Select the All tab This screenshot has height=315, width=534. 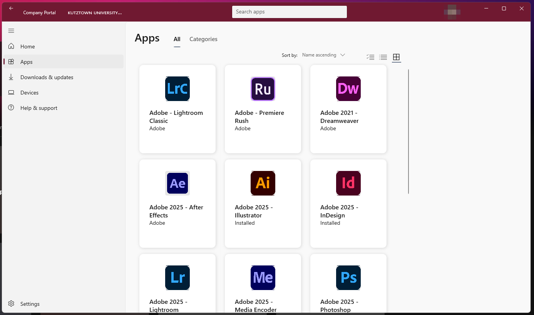tap(177, 39)
